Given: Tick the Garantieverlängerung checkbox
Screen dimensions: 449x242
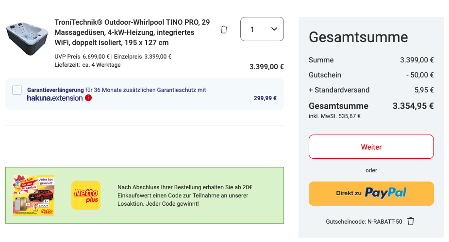Looking at the screenshot, I should coord(17,90).
